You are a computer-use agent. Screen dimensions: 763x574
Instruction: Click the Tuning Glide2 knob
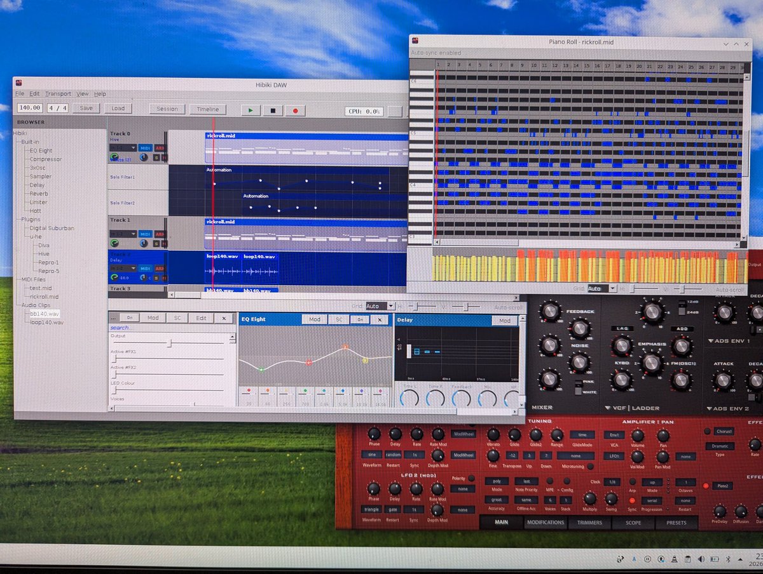pyautogui.click(x=535, y=434)
